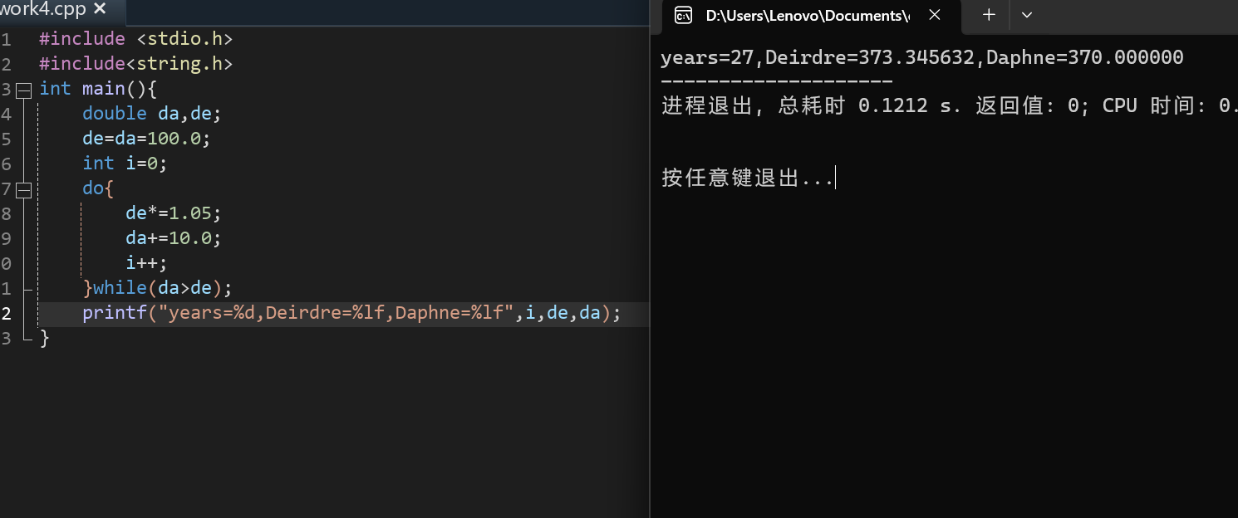Click the #include <stdio.h> line
This screenshot has width=1238, height=518.
point(135,38)
